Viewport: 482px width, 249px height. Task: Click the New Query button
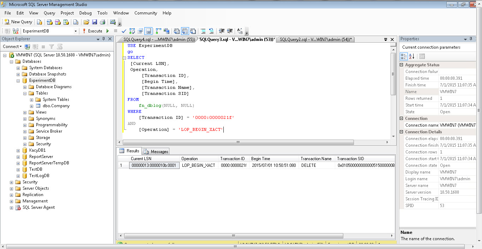[x=18, y=22]
